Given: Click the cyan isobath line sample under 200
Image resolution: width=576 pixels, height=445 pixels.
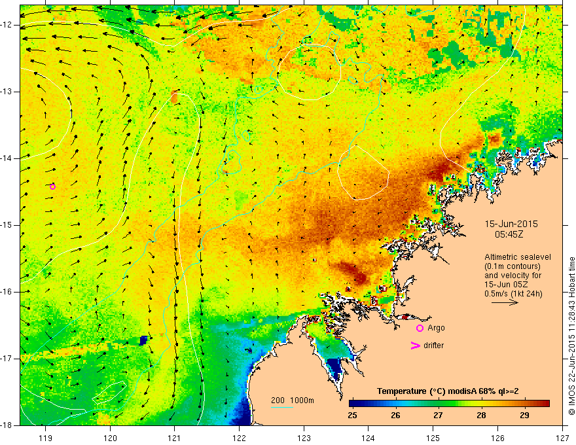Looking at the screenshot, I should [282, 407].
